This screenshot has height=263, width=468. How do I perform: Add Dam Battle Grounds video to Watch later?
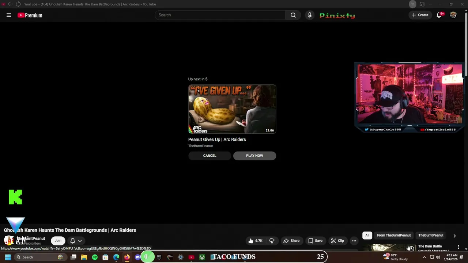click(x=411, y=248)
